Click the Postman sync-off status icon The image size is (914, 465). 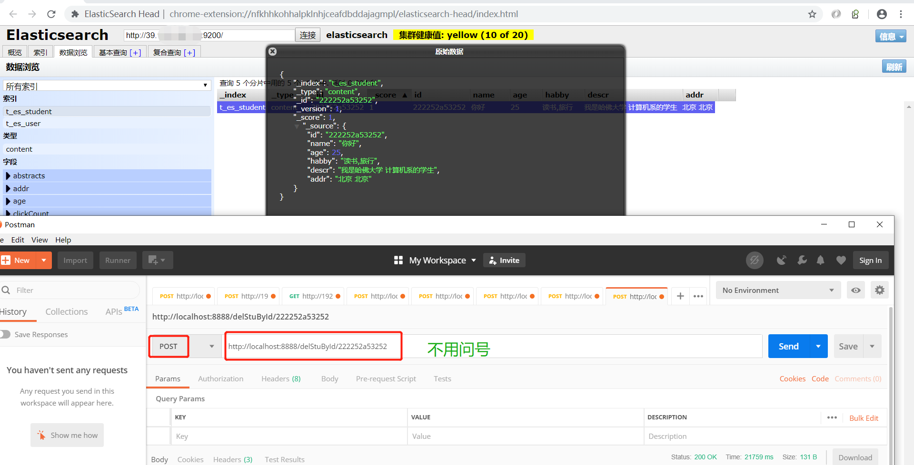pyautogui.click(x=755, y=260)
